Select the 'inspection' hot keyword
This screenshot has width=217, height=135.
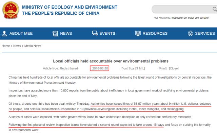[x=177, y=18]
